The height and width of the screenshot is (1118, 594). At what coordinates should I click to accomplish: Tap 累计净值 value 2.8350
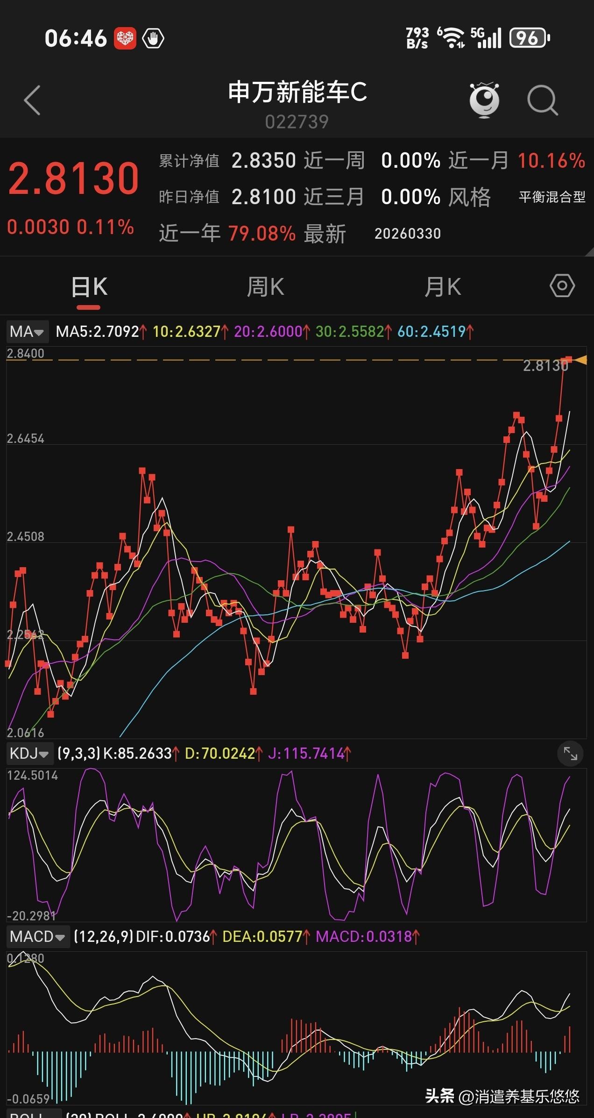click(264, 161)
